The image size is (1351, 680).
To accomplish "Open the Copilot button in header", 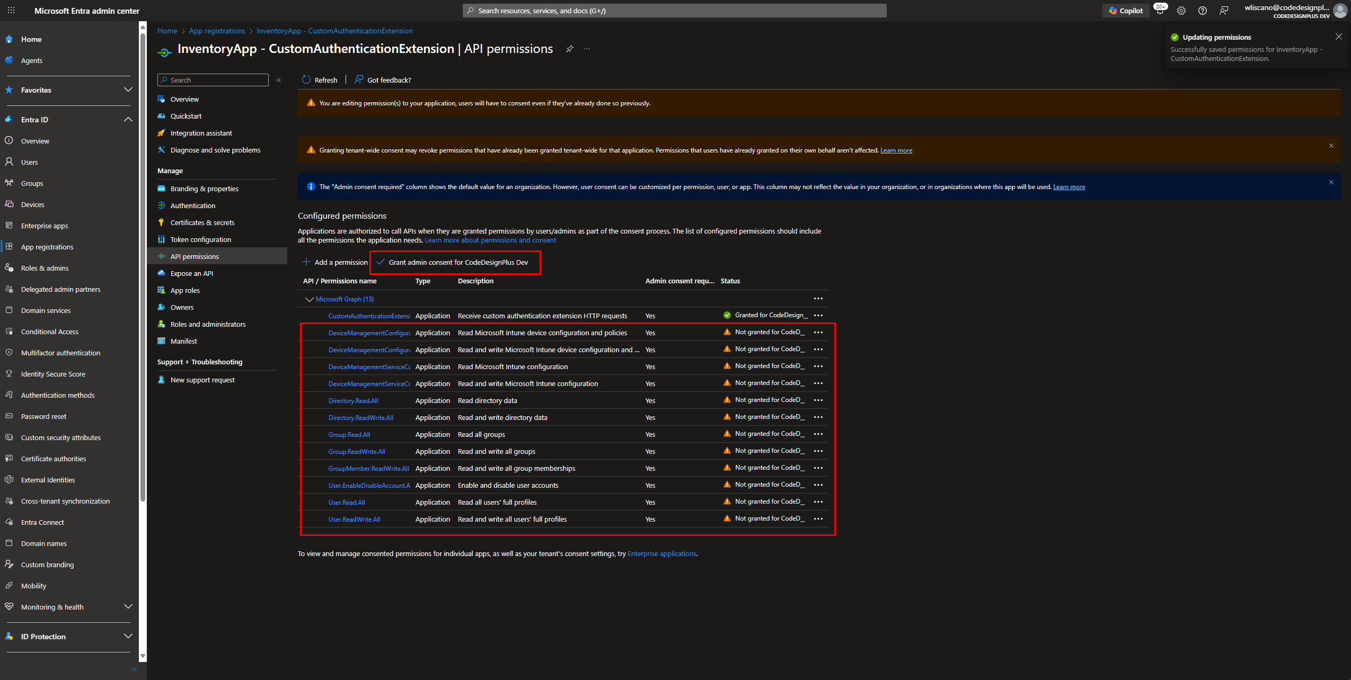I will click(x=1126, y=11).
